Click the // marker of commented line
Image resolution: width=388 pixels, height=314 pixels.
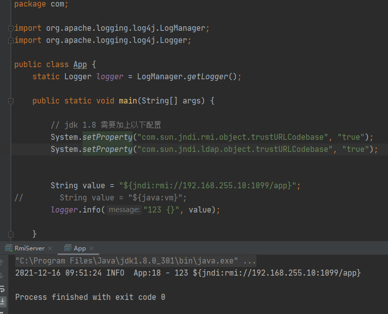[x=19, y=197]
